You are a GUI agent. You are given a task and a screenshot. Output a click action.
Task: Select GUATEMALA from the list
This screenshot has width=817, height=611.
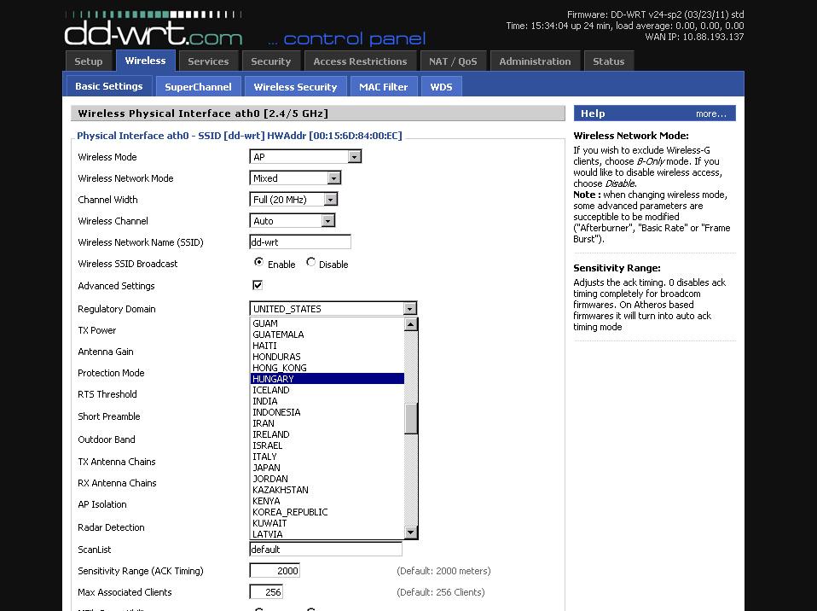coord(327,335)
